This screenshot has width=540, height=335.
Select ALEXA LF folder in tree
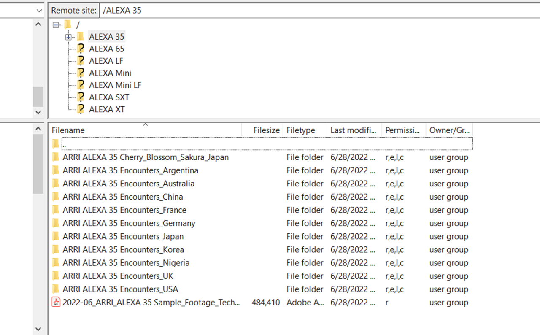tap(106, 61)
